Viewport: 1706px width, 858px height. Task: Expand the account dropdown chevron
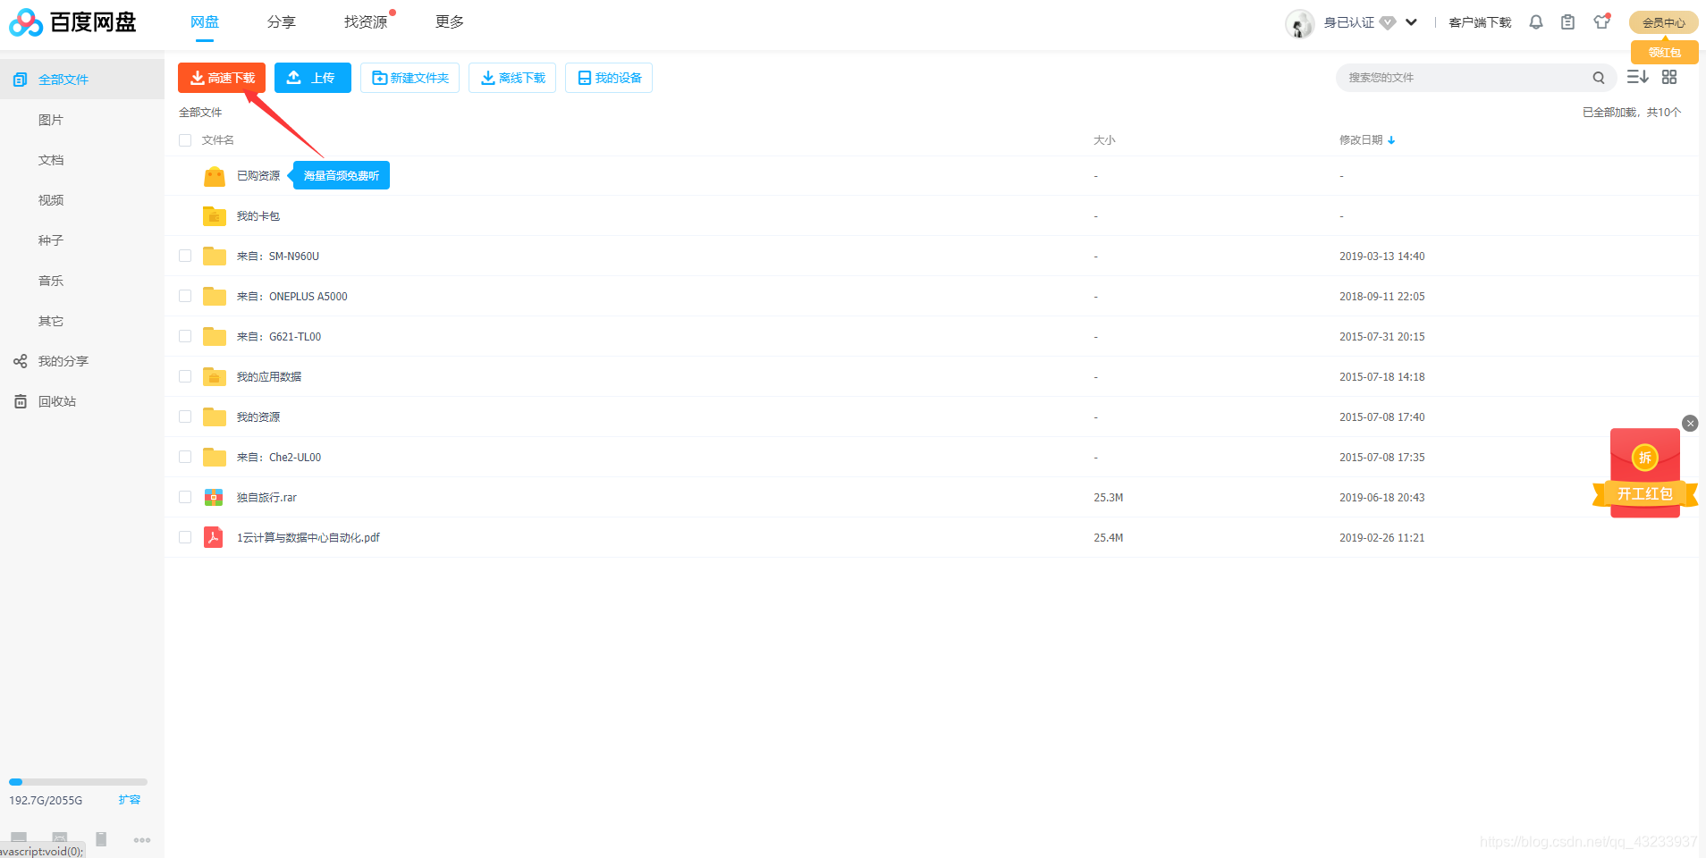1411,22
